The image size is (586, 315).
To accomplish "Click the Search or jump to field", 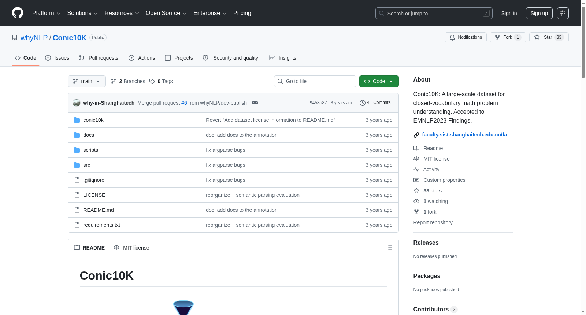I will (434, 13).
